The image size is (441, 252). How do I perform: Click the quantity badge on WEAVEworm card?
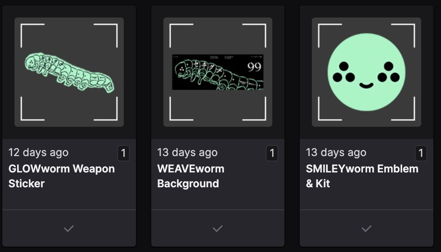coord(272,153)
